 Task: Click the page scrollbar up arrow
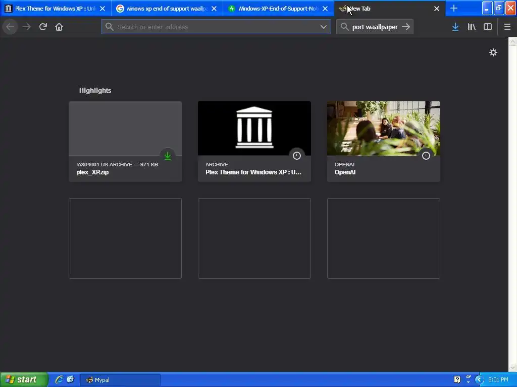point(513,41)
